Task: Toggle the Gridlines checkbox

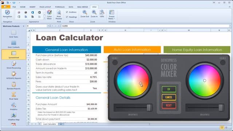Action: tap(67, 12)
